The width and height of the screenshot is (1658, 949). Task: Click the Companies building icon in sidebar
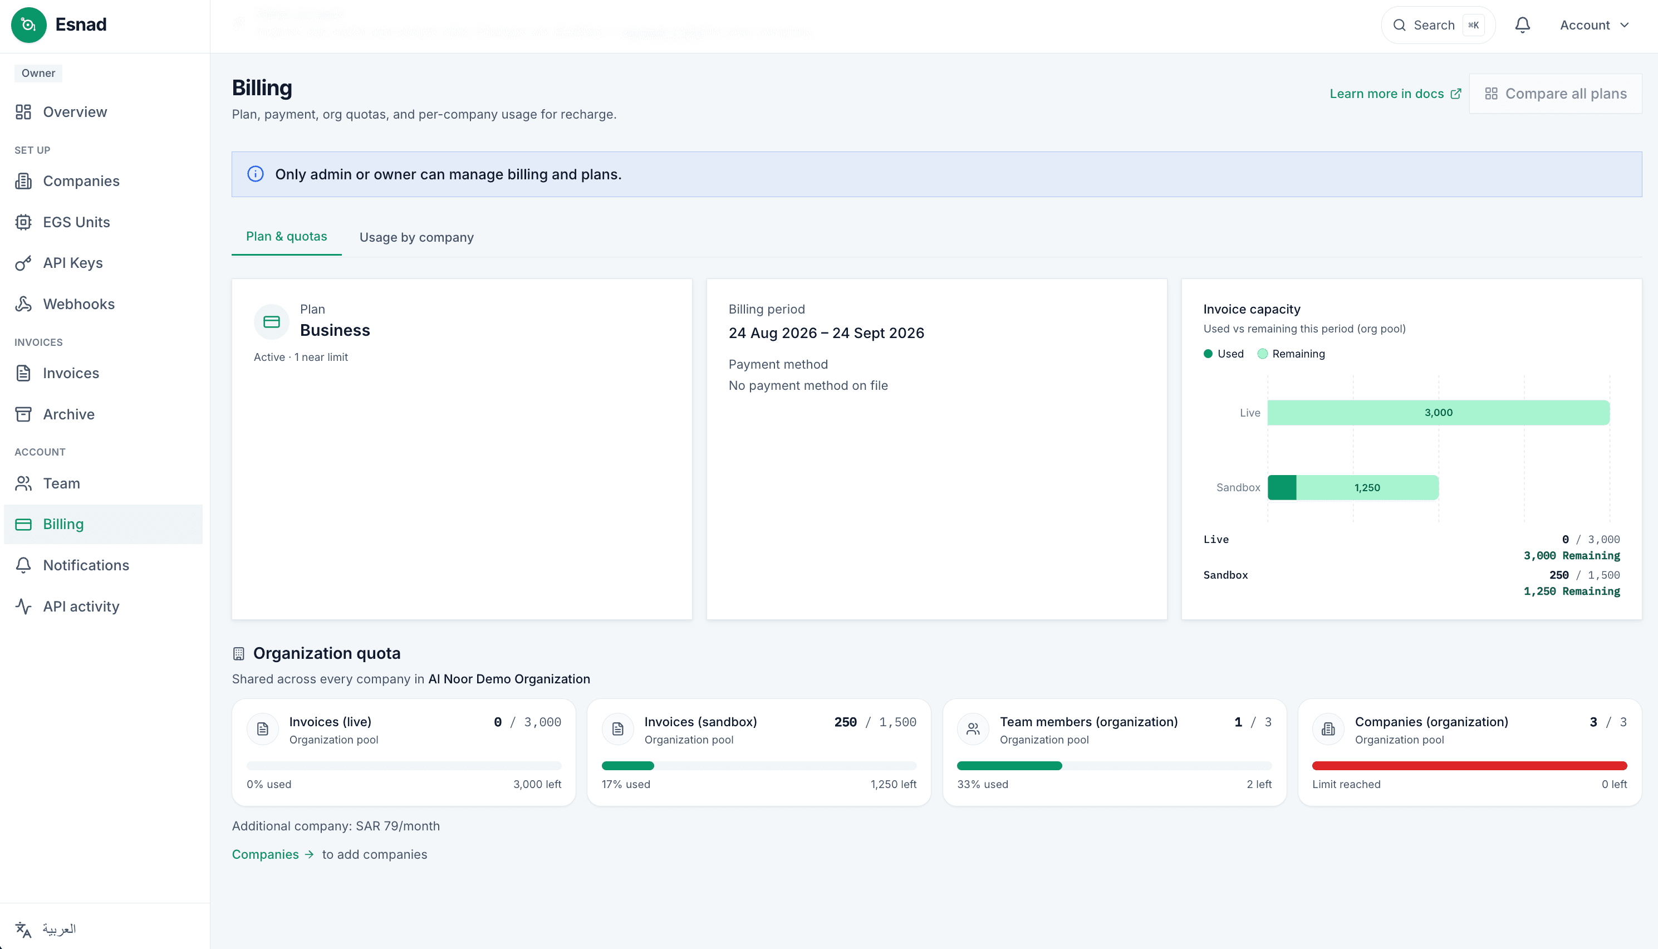(23, 181)
